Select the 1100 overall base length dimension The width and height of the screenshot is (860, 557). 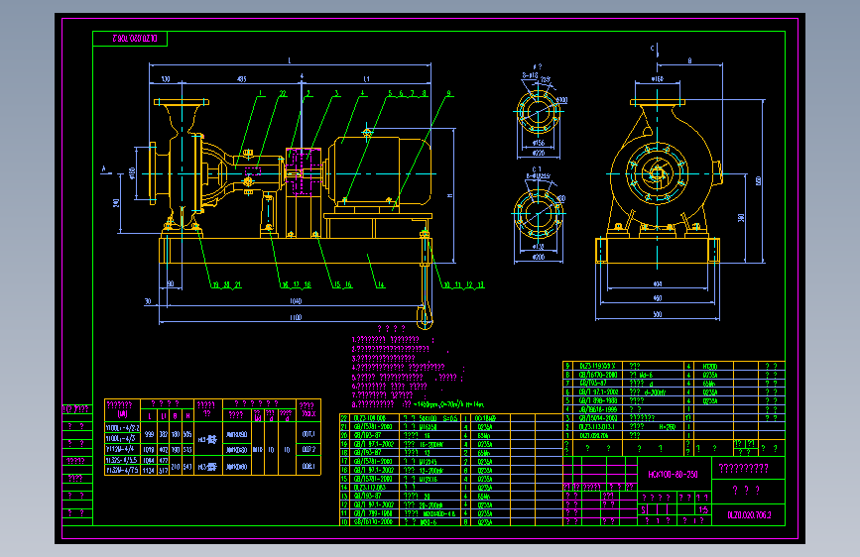tap(296, 317)
